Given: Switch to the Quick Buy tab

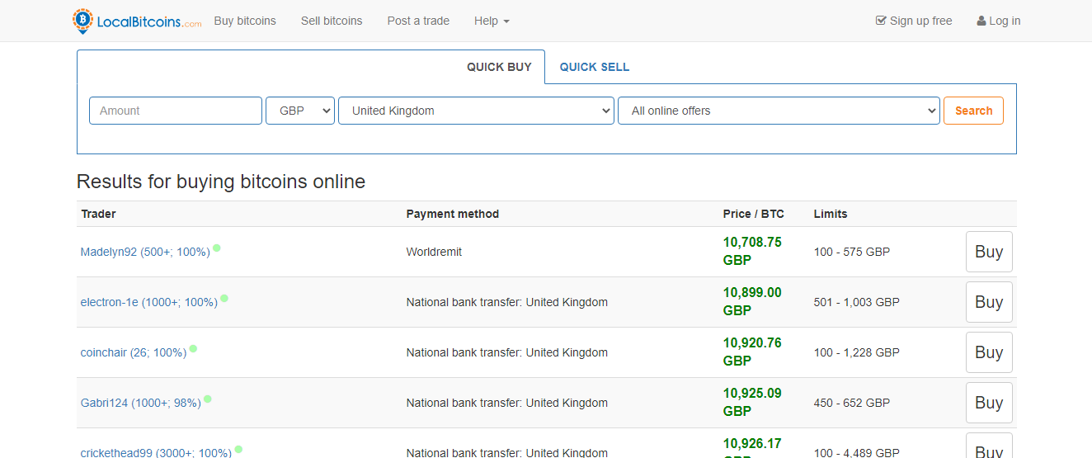Looking at the screenshot, I should (499, 67).
